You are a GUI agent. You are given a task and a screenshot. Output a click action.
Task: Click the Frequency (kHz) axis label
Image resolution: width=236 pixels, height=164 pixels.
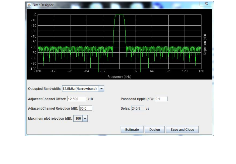point(119,77)
